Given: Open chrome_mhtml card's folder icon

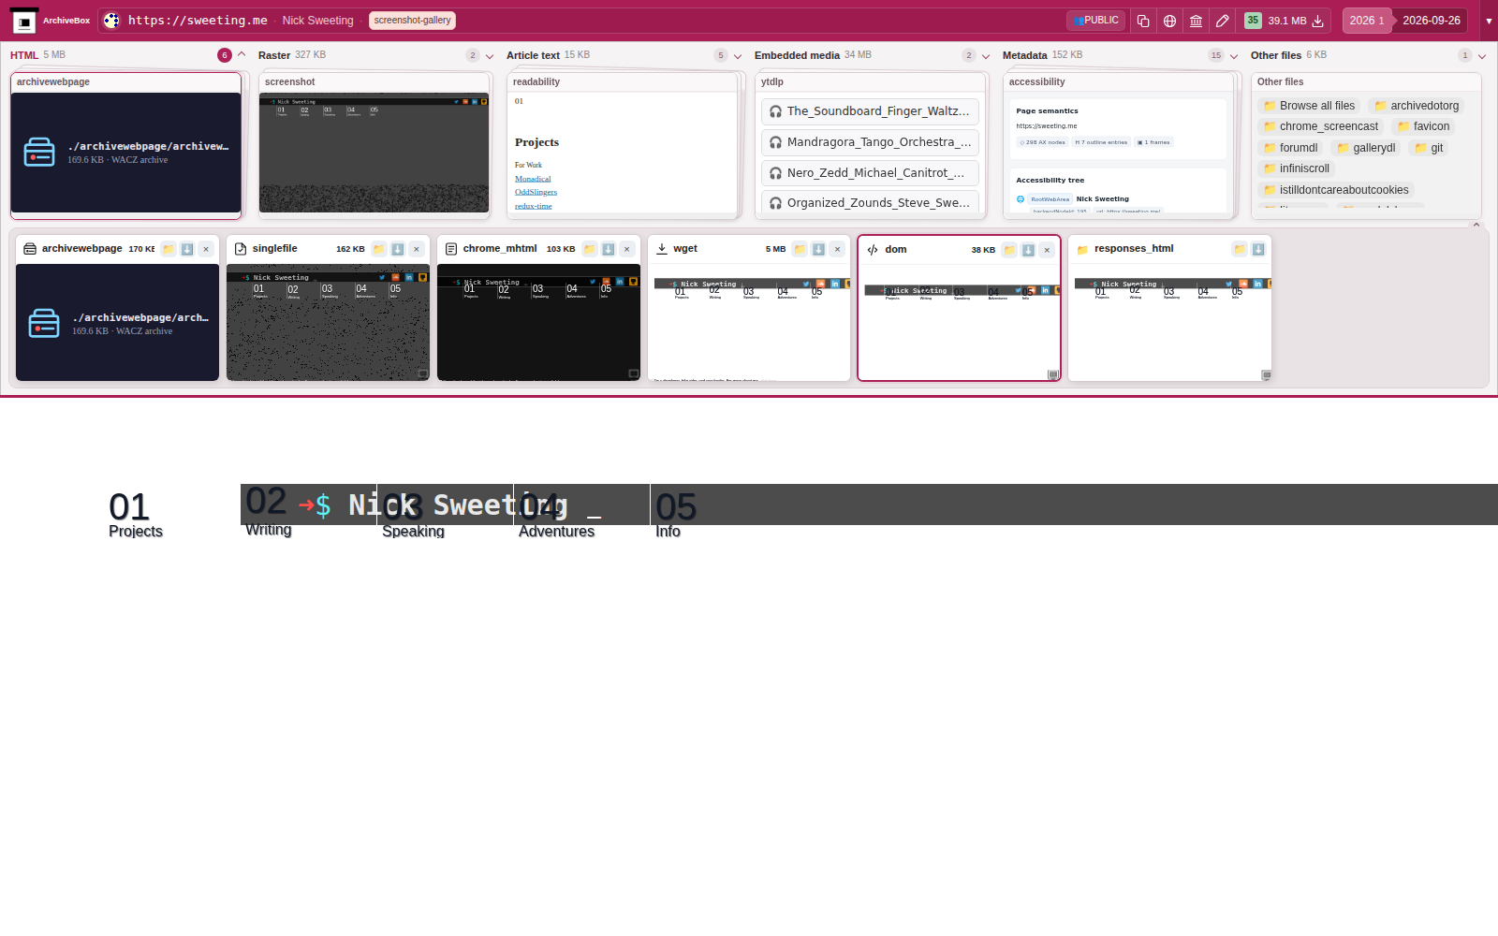Looking at the screenshot, I should coord(590,249).
